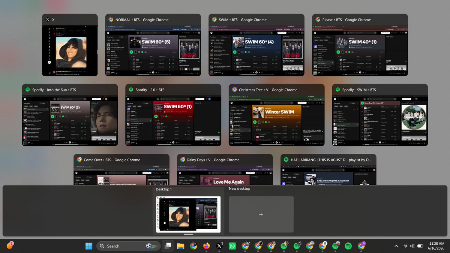Create a new desktop with plus tile
This screenshot has width=450, height=253.
261,214
